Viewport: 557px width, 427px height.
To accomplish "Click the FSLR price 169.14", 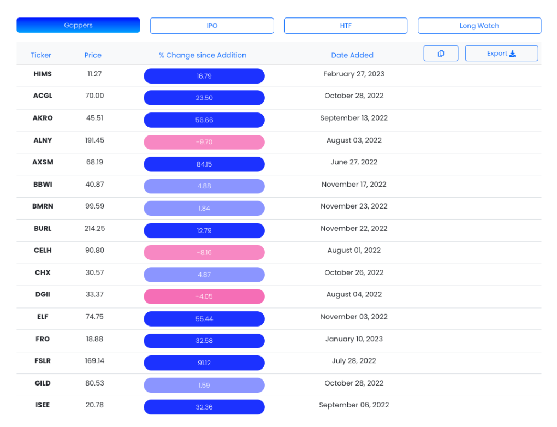I will pyautogui.click(x=94, y=360).
